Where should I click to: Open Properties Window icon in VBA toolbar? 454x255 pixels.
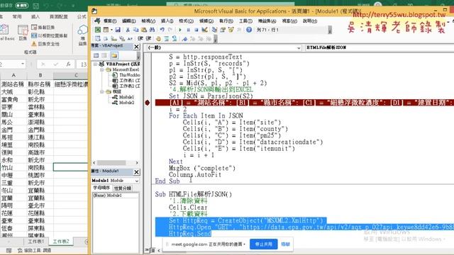(x=223, y=30)
